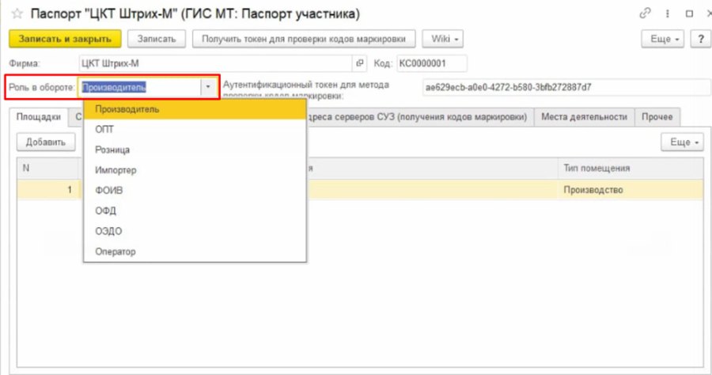Choose ФОИВ from the role list
This screenshot has height=375, width=712.
coord(195,191)
